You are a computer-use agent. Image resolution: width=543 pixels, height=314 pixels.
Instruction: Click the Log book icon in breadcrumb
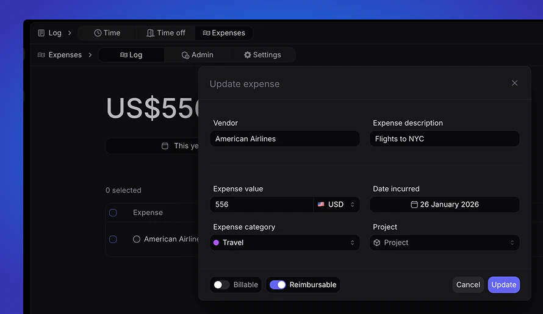click(41, 33)
